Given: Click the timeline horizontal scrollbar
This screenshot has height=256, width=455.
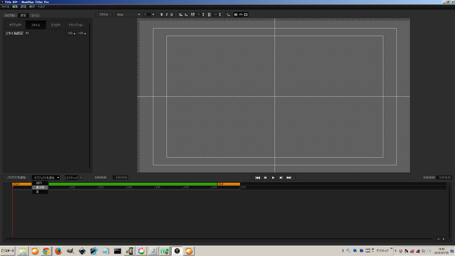Looking at the screenshot, I should [219, 239].
